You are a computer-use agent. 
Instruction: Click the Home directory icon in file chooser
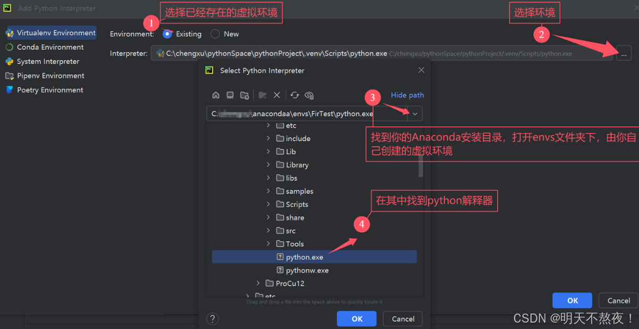(215, 95)
